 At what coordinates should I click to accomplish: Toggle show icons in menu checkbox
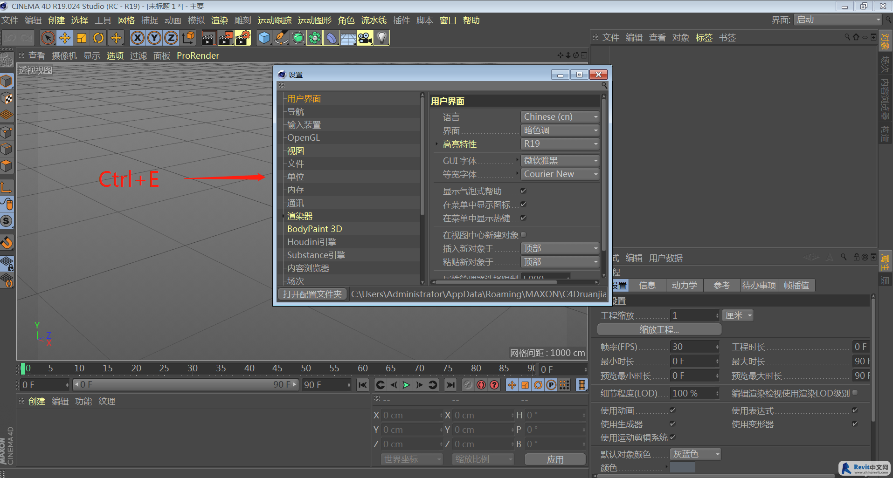pyautogui.click(x=523, y=204)
